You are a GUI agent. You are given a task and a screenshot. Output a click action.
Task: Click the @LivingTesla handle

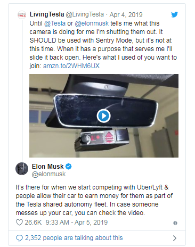85,14
